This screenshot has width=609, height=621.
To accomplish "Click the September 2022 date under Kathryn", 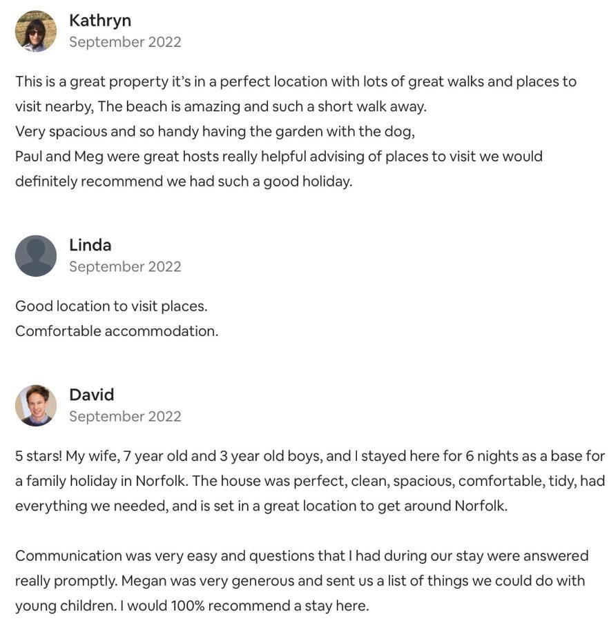I will click(125, 42).
